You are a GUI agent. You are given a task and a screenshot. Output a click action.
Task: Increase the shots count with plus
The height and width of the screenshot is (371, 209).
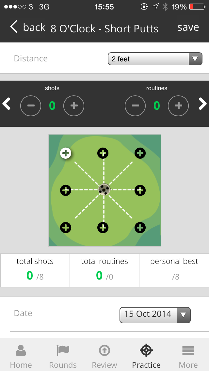pyautogui.click(x=74, y=106)
